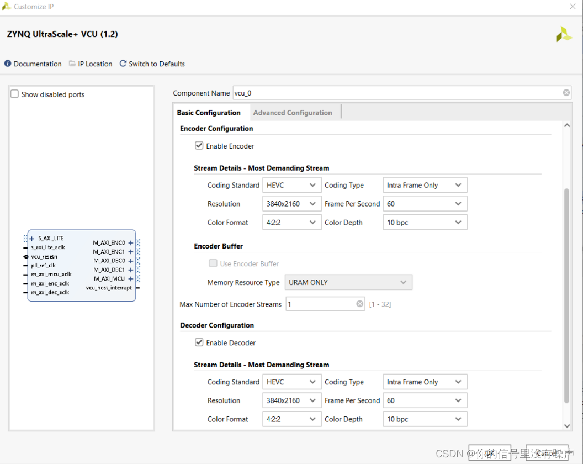Click the Switch to Defaults refresh icon
The height and width of the screenshot is (464, 583).
pos(123,64)
